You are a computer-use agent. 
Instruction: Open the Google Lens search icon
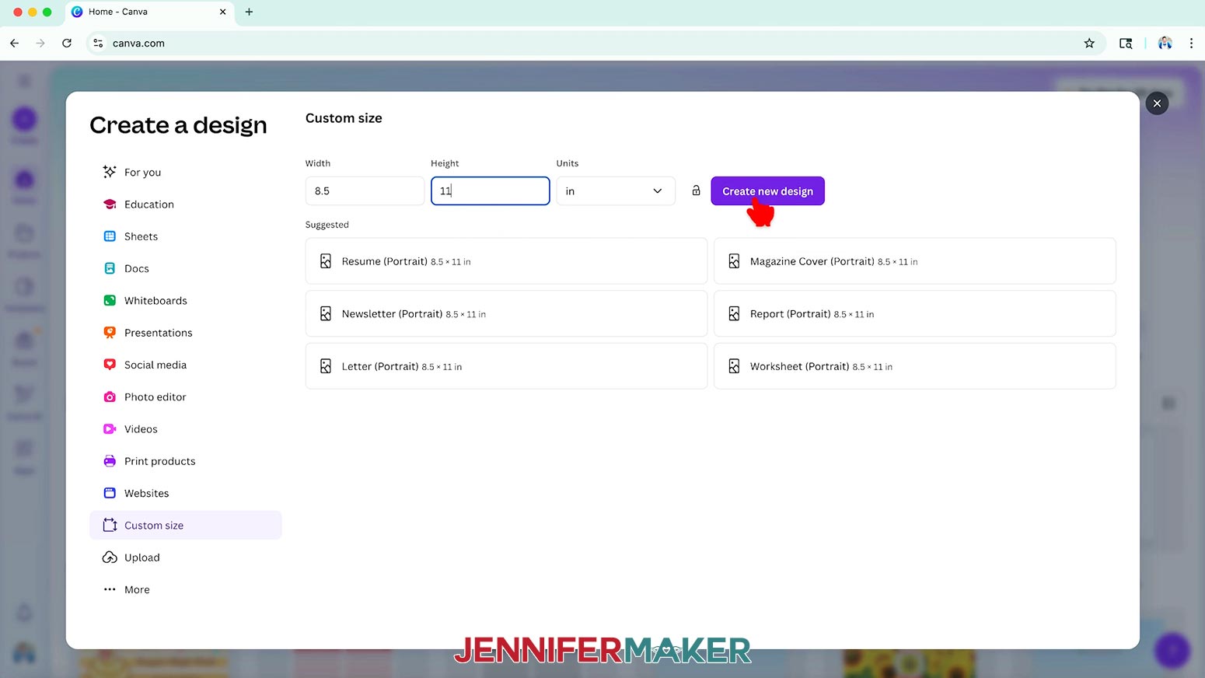[1125, 44]
